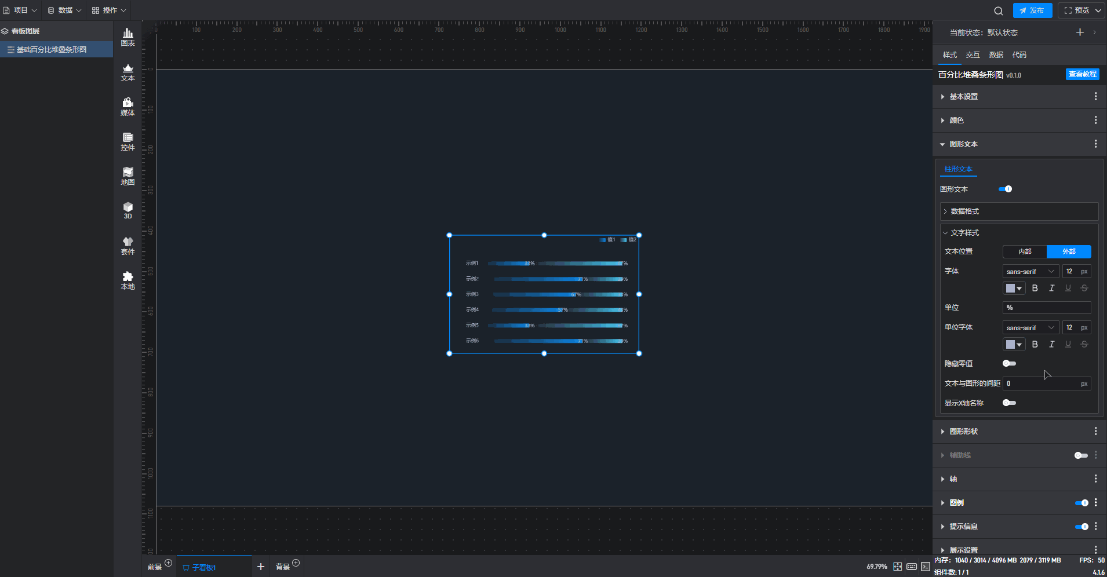Open the 项目 menu

click(x=20, y=10)
